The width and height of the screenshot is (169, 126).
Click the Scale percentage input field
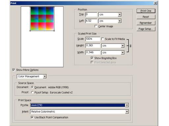(x=93, y=39)
